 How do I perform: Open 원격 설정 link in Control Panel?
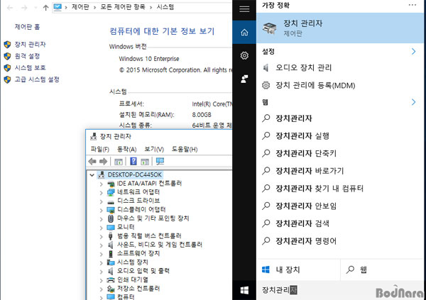tap(27, 56)
